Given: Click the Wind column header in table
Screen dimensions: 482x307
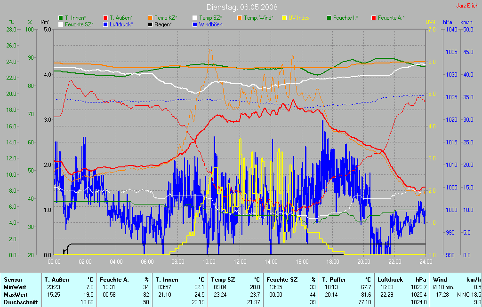Looking at the screenshot, I should click(x=440, y=279).
